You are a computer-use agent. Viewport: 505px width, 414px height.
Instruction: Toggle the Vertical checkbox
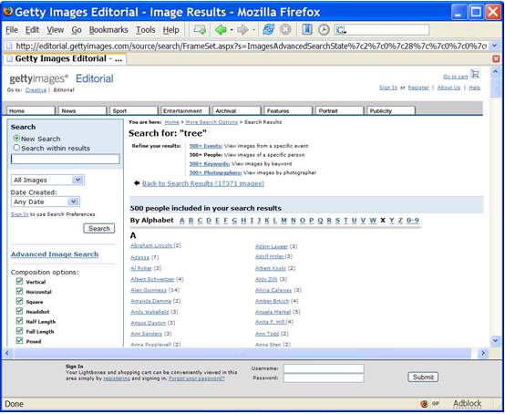(19, 281)
